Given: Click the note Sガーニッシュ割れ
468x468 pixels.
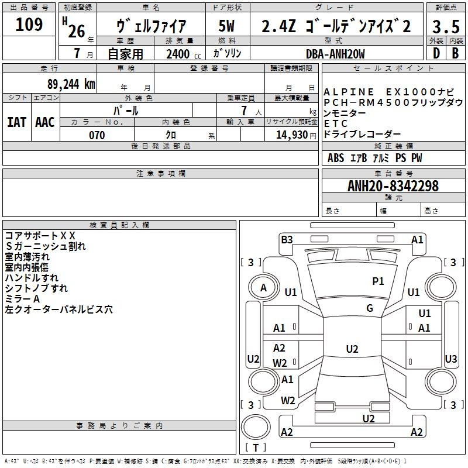Looking at the screenshot, I should point(46,246).
